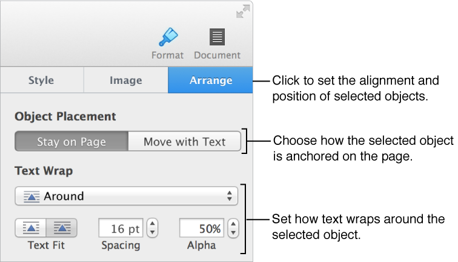
Task: Decrease Spacing with the down arrow
Action: [x=152, y=232]
